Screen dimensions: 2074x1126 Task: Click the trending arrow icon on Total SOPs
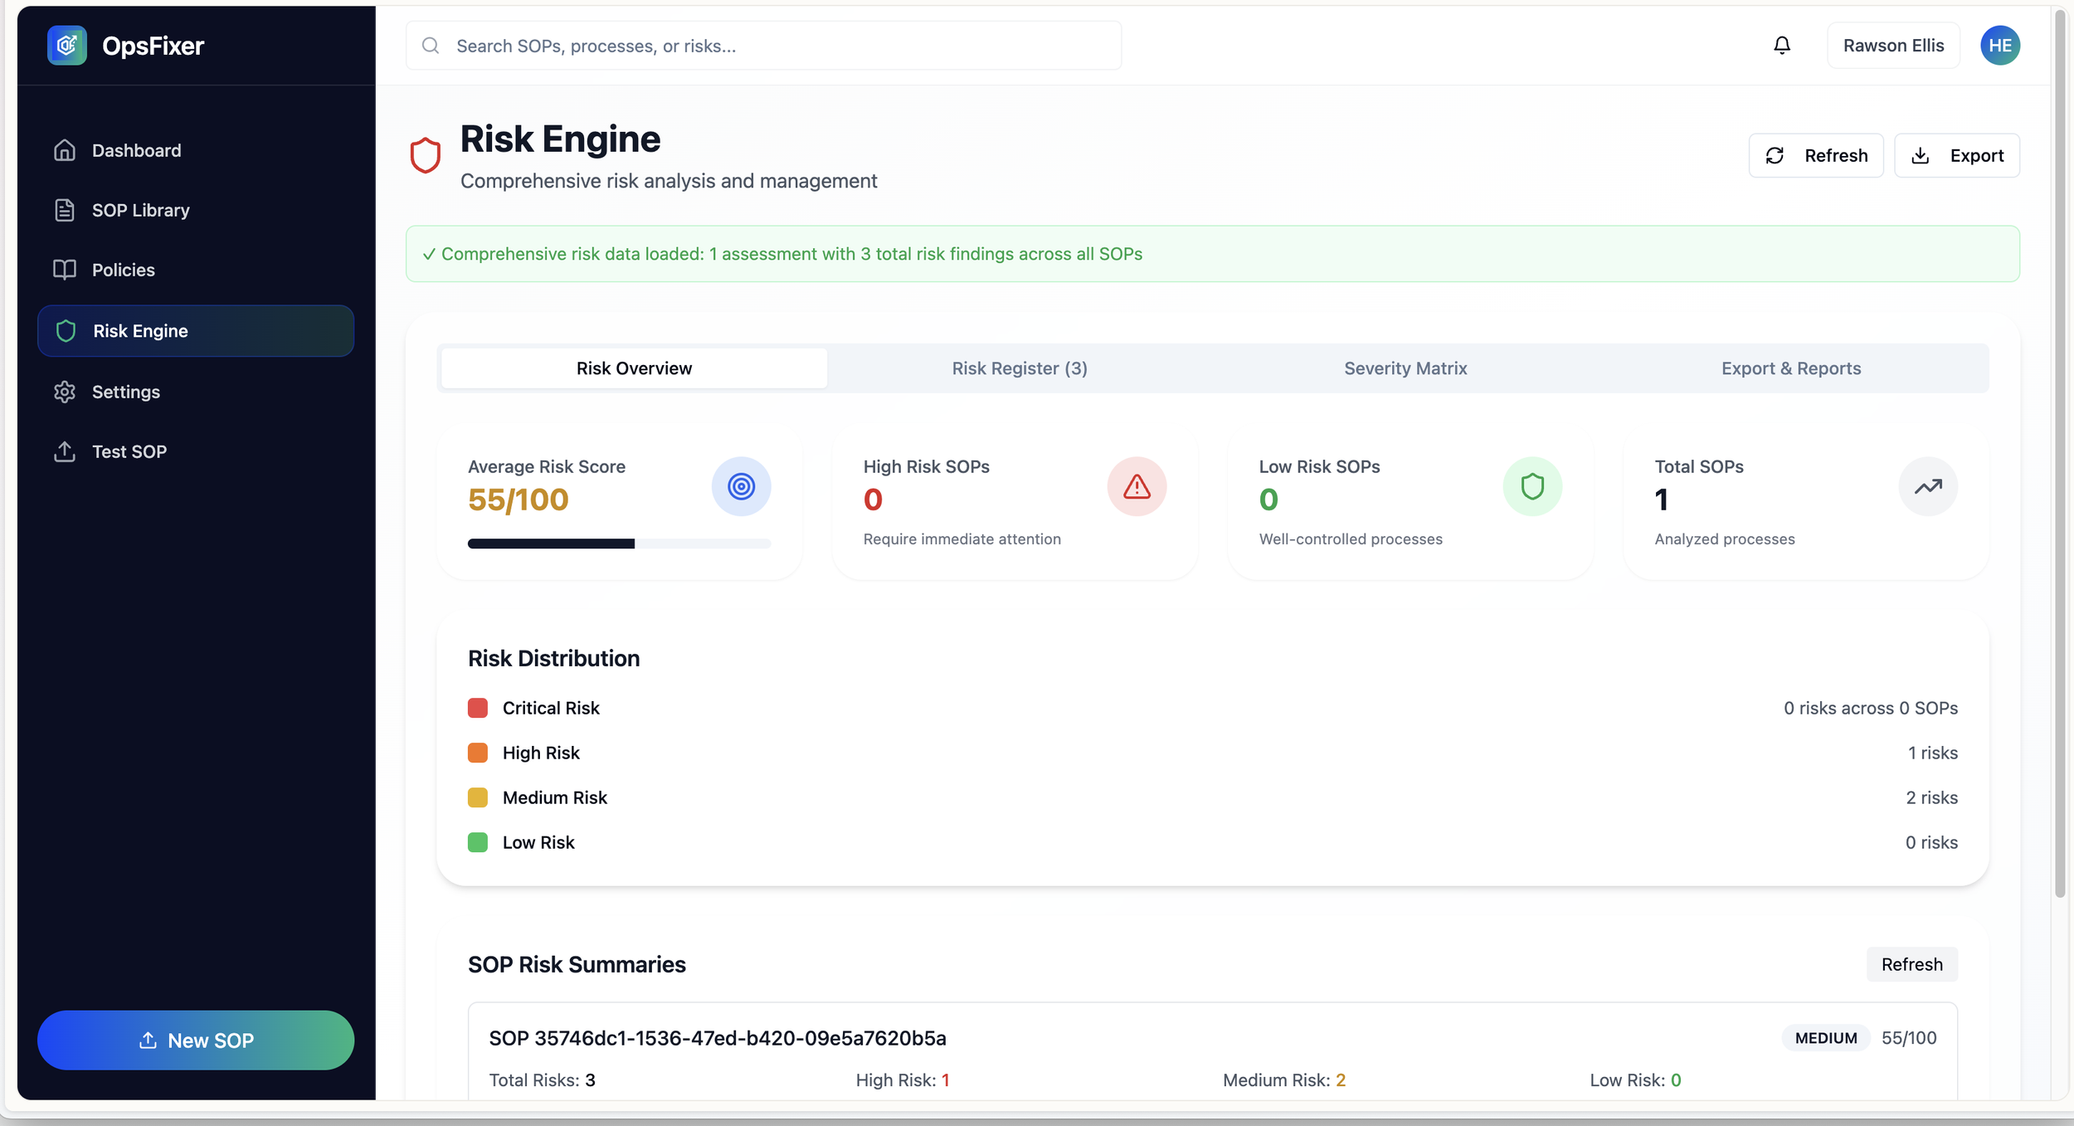point(1927,486)
